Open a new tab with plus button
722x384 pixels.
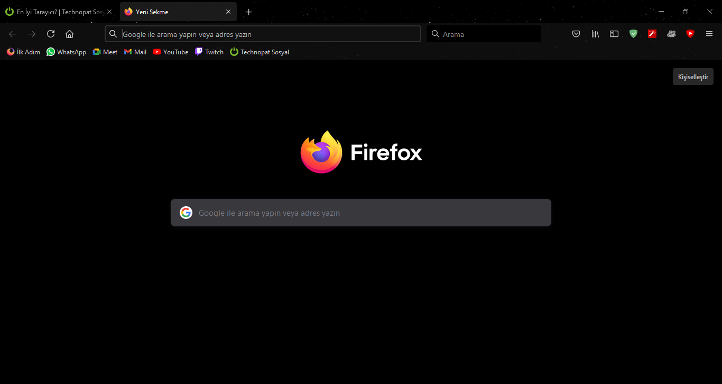pos(249,12)
